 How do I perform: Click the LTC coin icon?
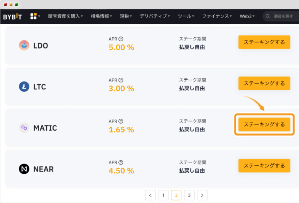(x=24, y=87)
